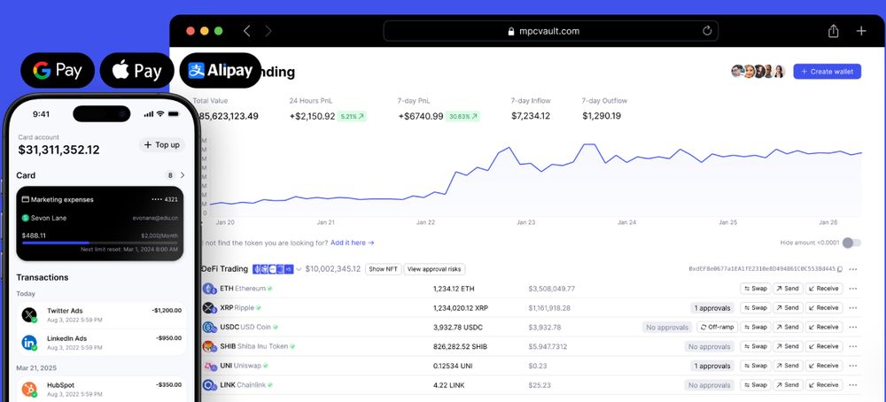The height and width of the screenshot is (402, 886).
Task: Tap the Twitter Ads transaction icon
Action: click(x=29, y=314)
